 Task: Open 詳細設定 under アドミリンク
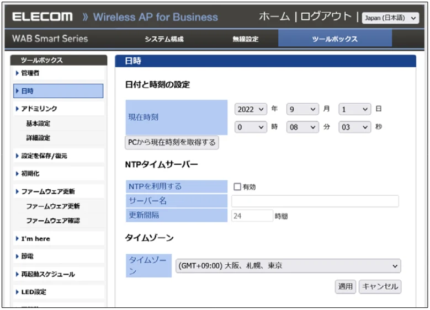[39, 138]
